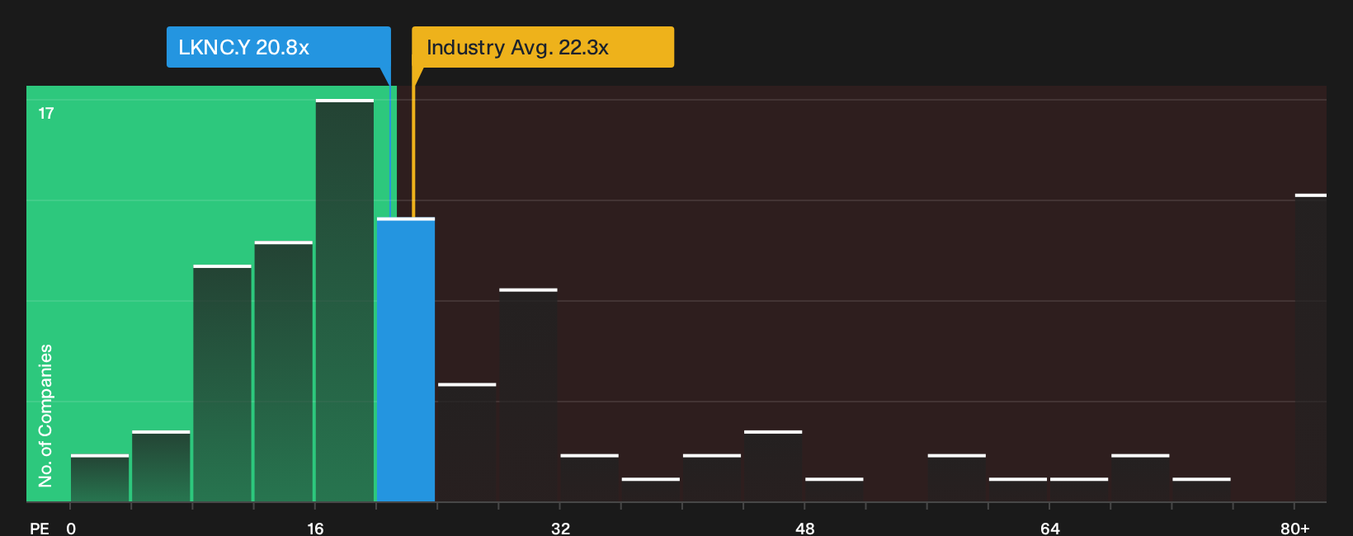1353x536 pixels.
Task: Click the axis label 80+
Action: (1294, 528)
